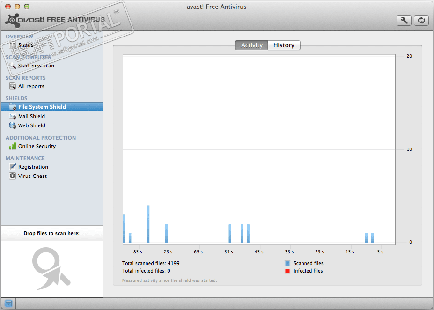
Task: Click the tallest activity bar near 80 s
Action: [148, 224]
